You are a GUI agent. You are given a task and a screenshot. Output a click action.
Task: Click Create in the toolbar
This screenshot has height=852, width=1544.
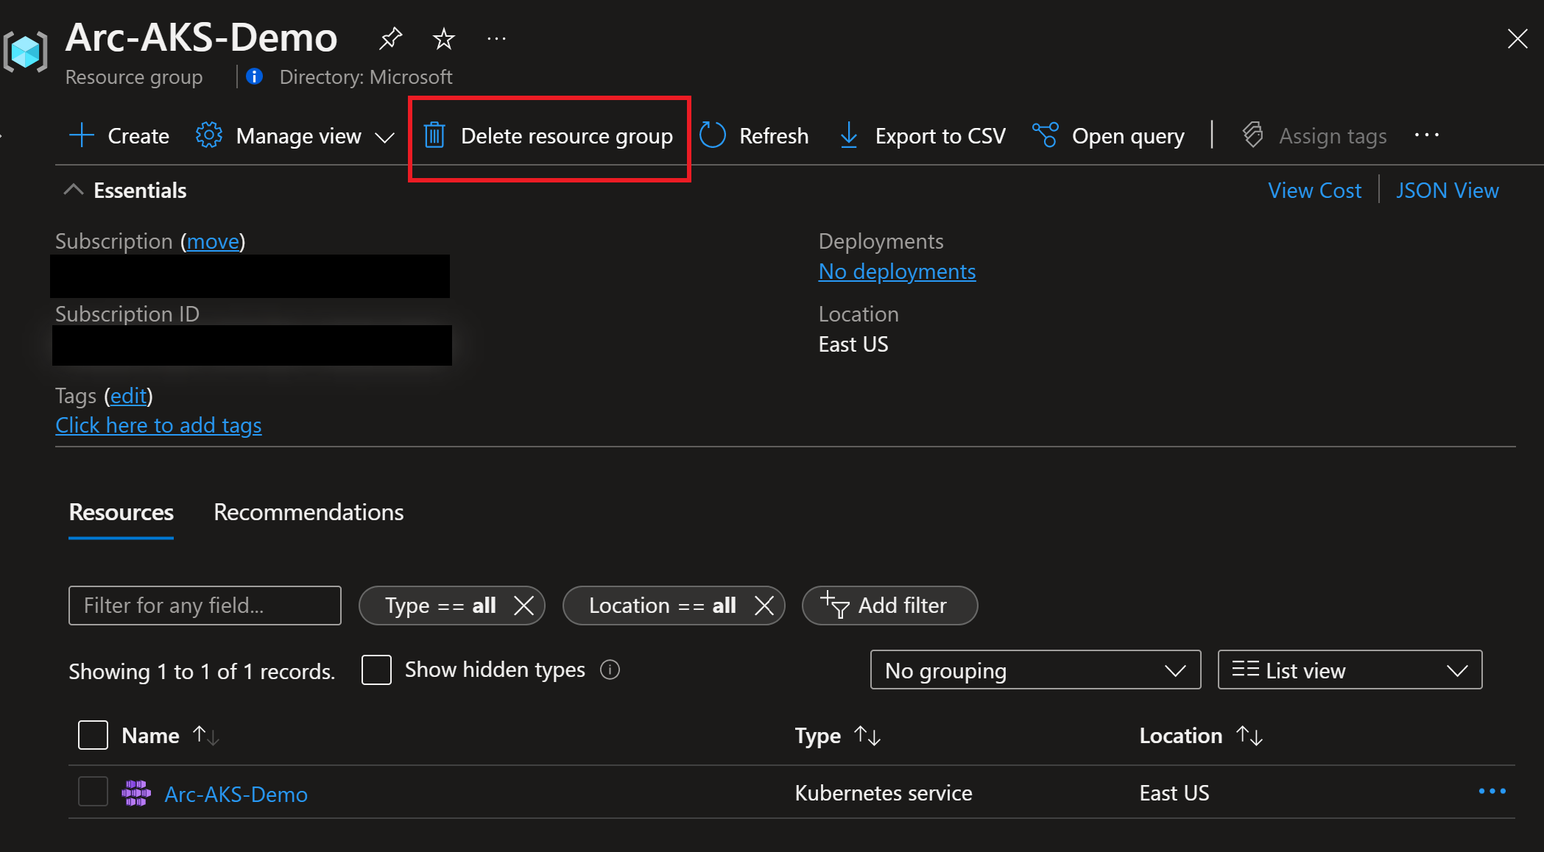[x=119, y=136]
